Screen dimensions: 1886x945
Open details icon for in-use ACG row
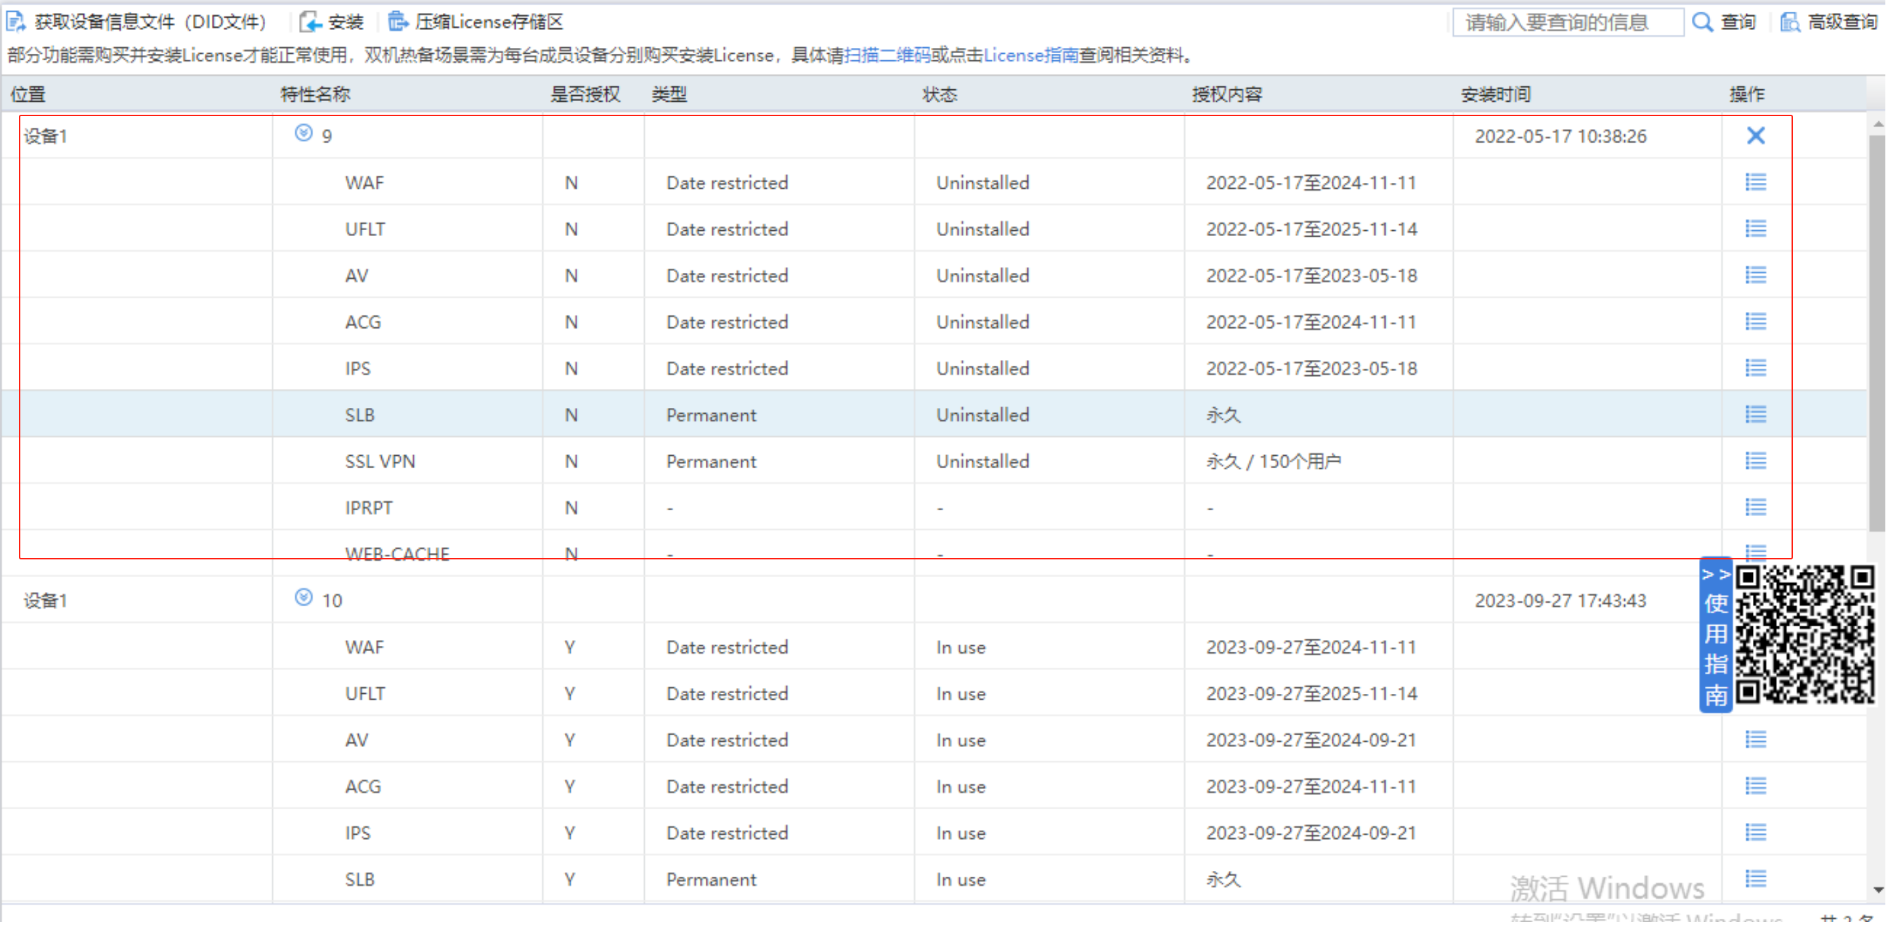[1755, 786]
